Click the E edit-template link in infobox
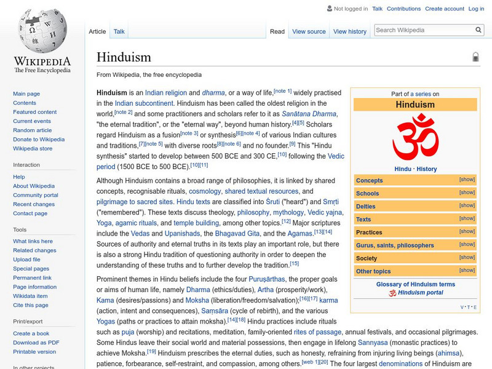Image resolution: width=492 pixels, height=369 pixels. click(475, 307)
